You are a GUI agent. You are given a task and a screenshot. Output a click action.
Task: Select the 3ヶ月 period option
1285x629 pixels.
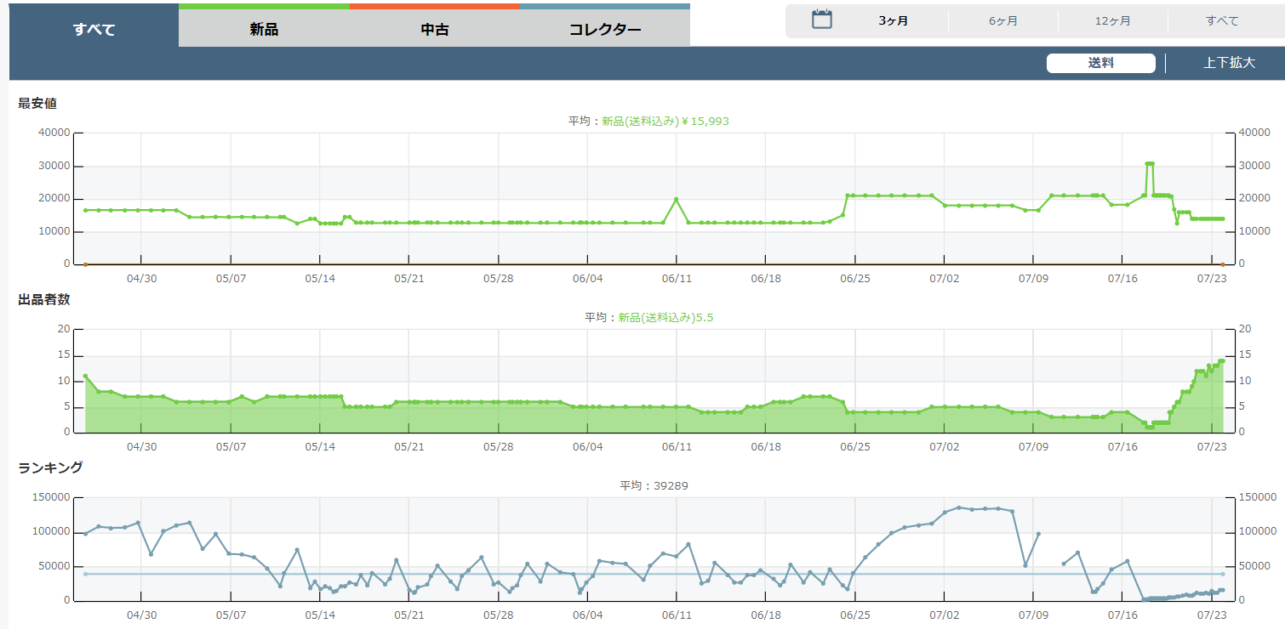pyautogui.click(x=893, y=21)
